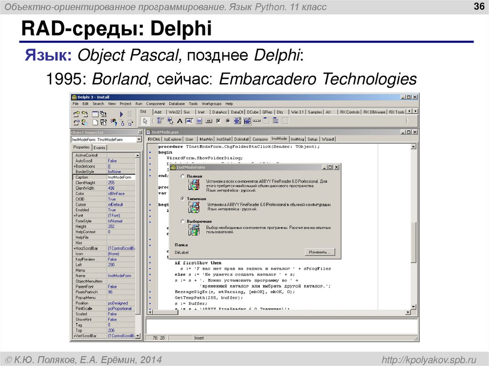
Task: Choose the Button component (OK icon)
Action: (209, 121)
